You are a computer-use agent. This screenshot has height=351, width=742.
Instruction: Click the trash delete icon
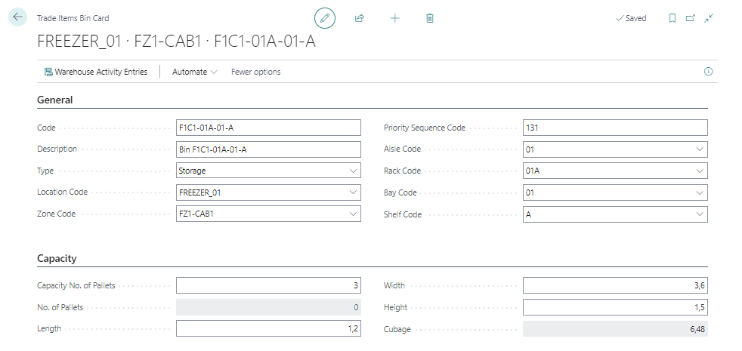(x=430, y=18)
